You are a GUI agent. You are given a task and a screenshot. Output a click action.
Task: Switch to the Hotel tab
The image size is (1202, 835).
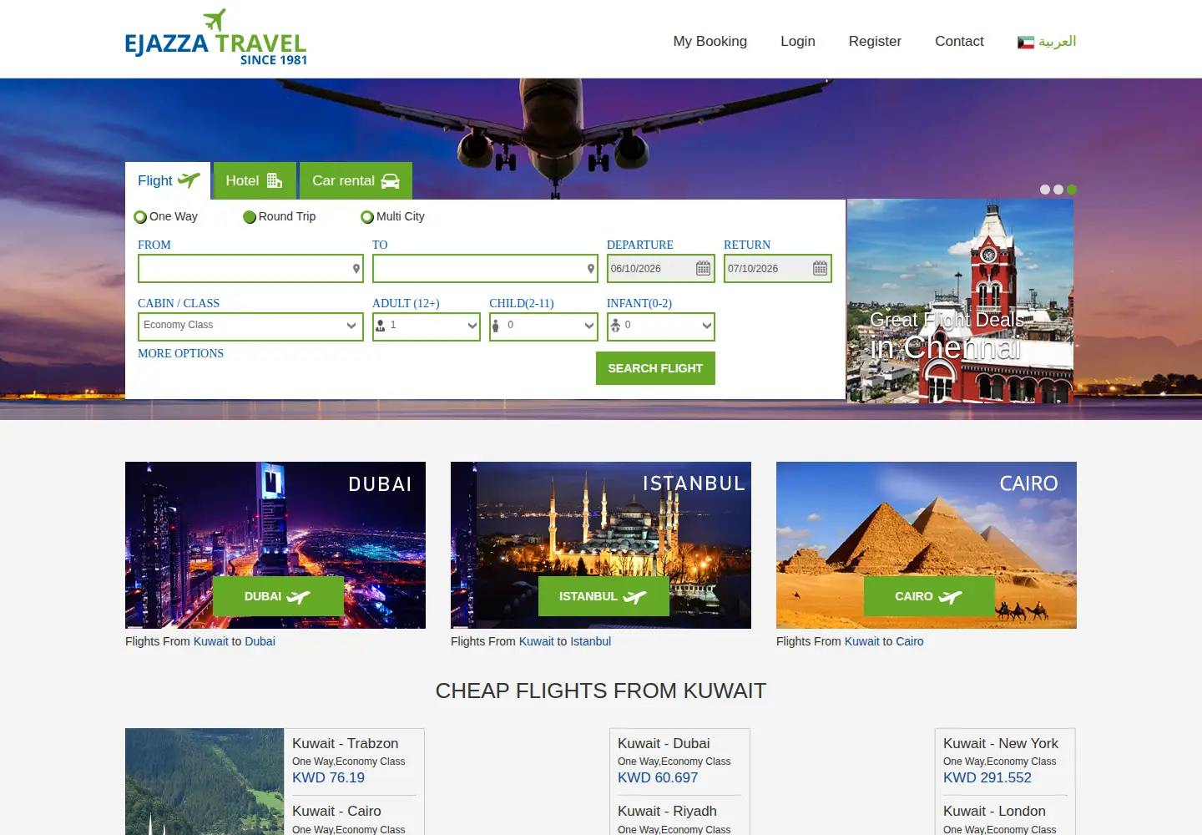click(255, 180)
